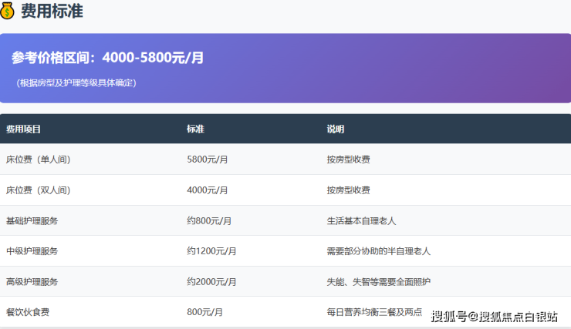The height and width of the screenshot is (329, 571).
Task: Click the 参考价格区间 4000-5800元/月 banner title
Action: coord(108,58)
